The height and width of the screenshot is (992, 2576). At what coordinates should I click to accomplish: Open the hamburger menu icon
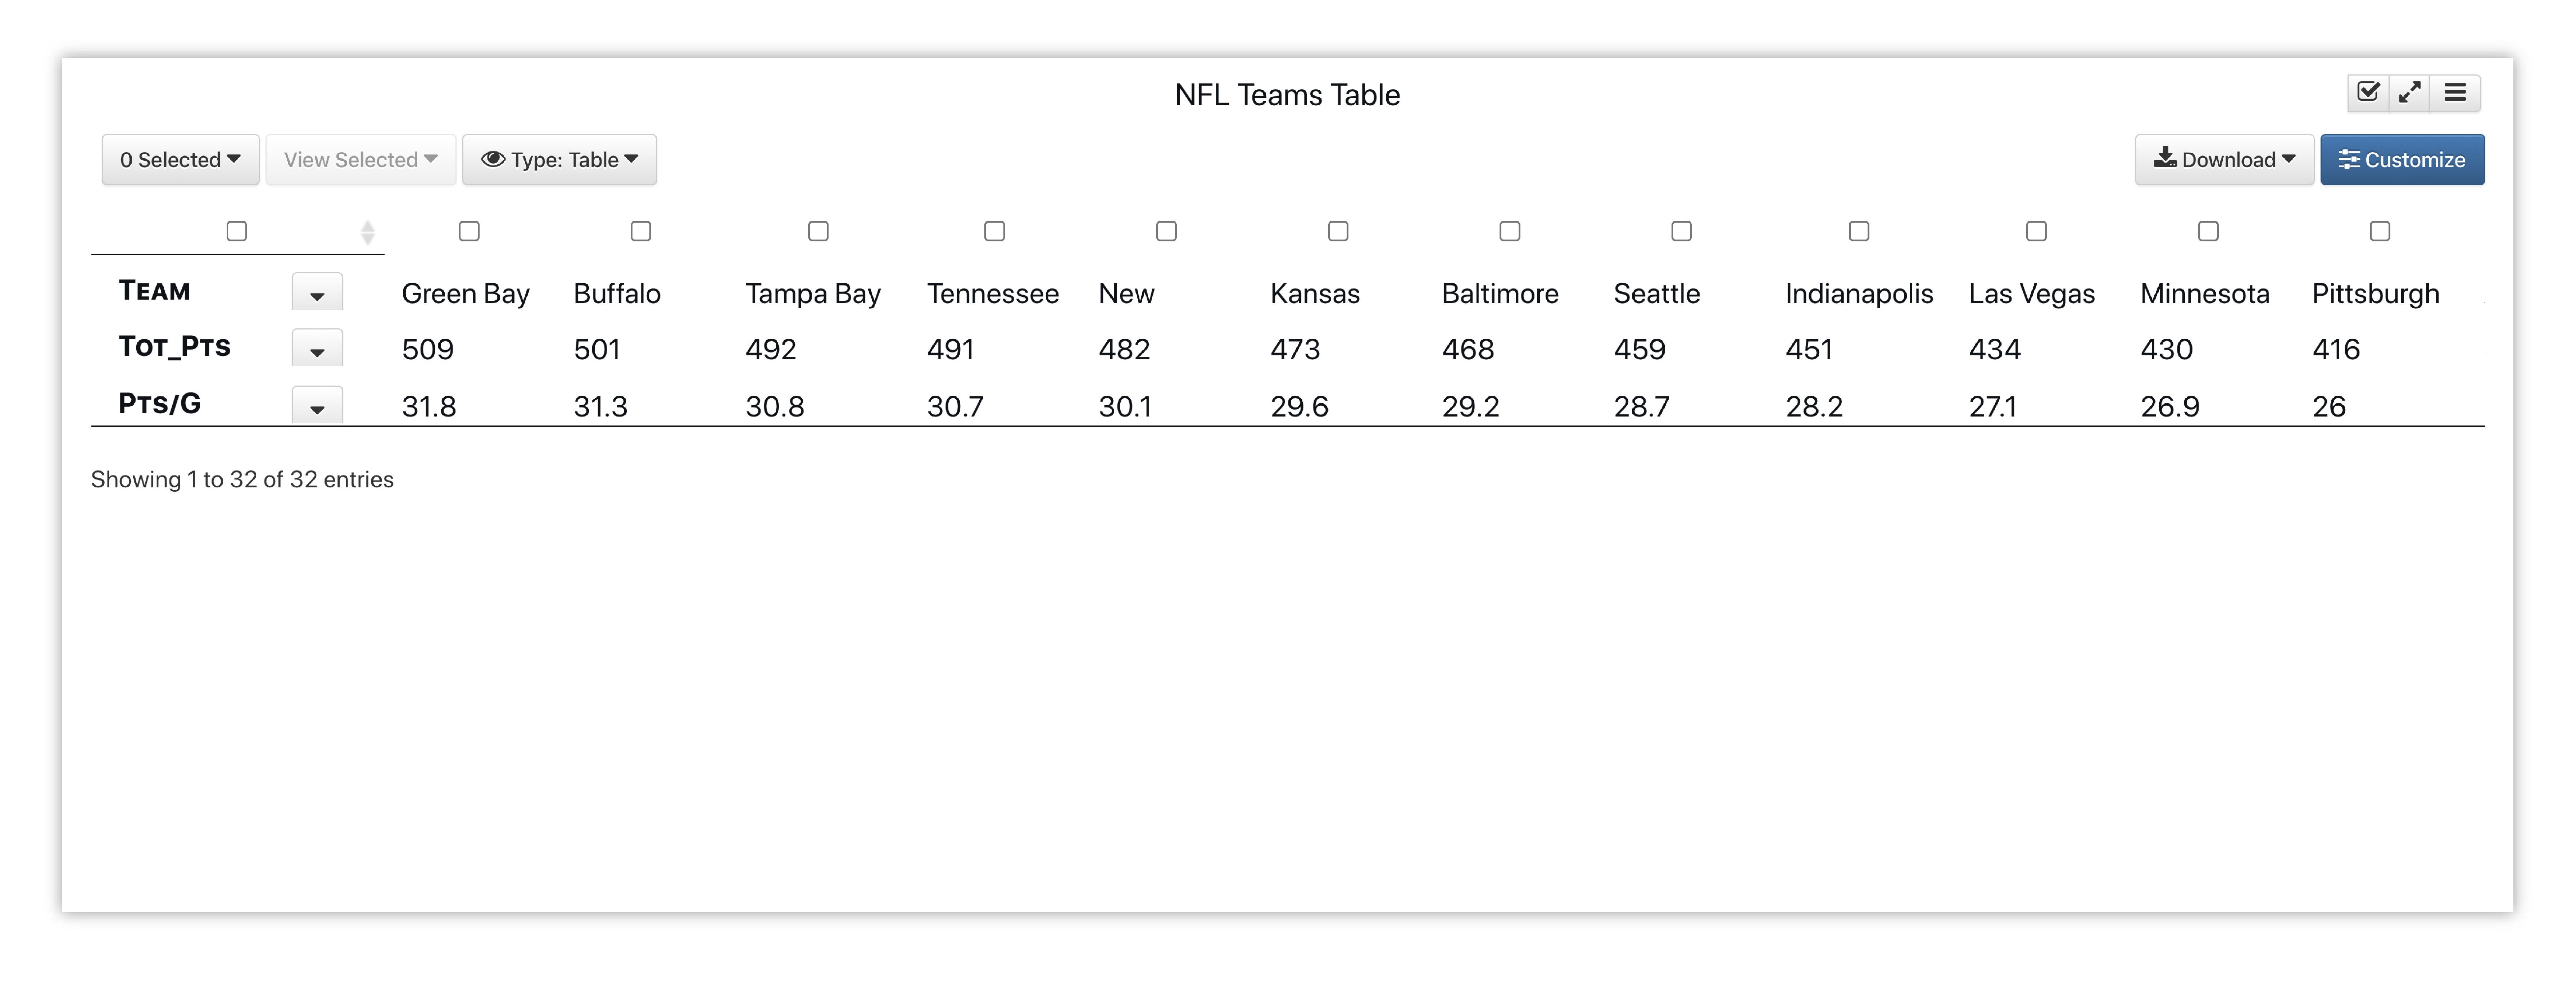pyautogui.click(x=2455, y=92)
